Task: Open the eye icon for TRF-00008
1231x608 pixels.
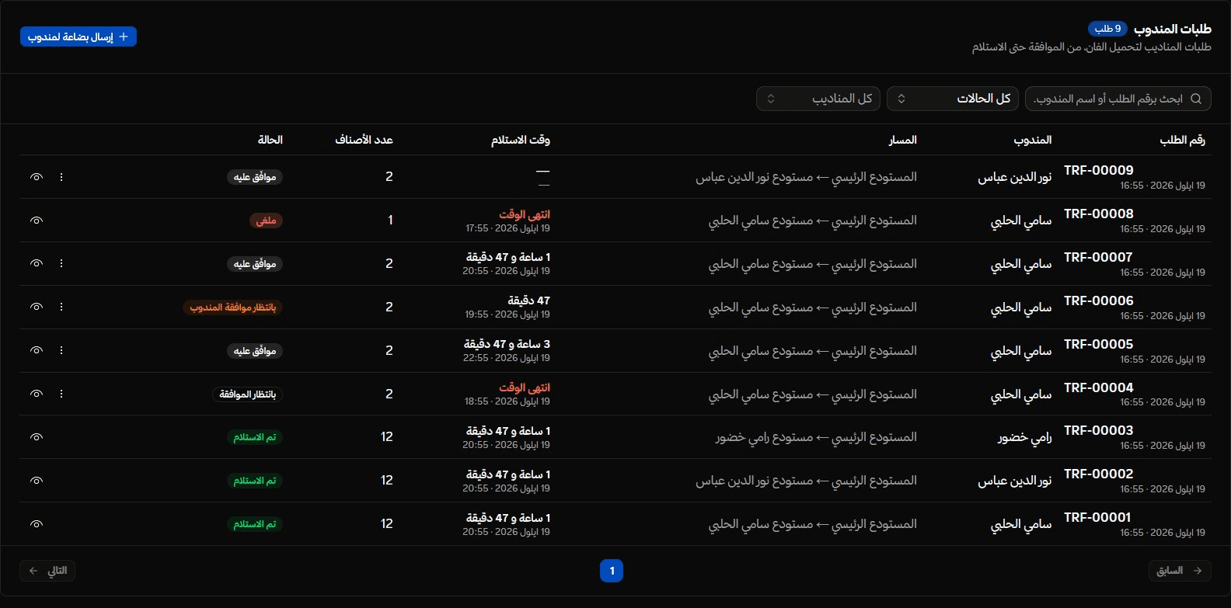Action: tap(36, 221)
